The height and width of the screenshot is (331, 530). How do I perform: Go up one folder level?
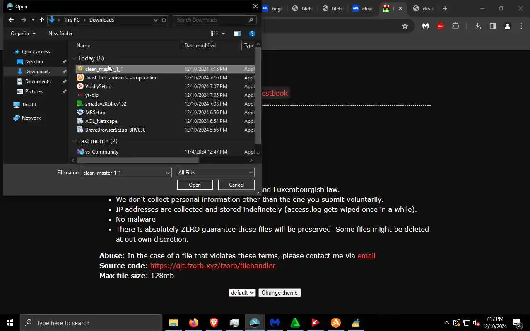pyautogui.click(x=42, y=20)
